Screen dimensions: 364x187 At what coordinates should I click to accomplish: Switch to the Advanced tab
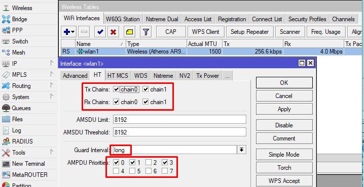tap(75, 76)
